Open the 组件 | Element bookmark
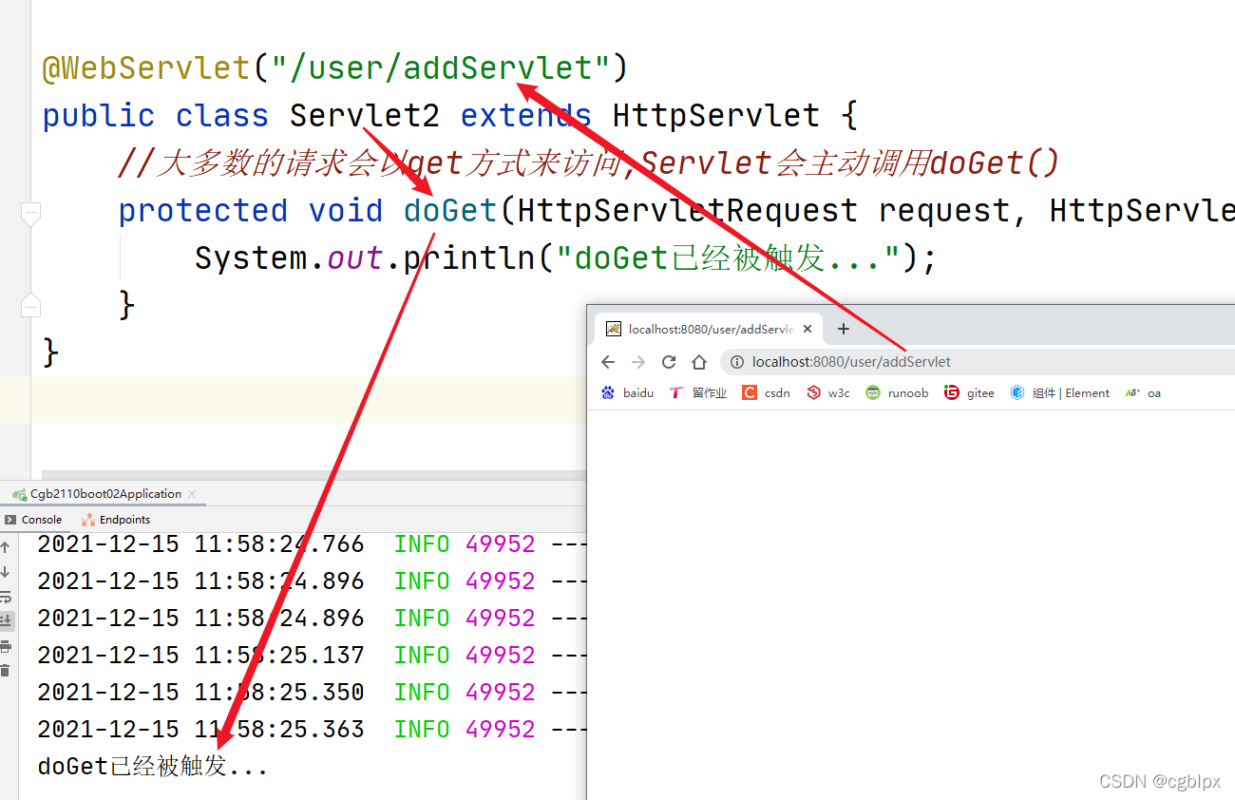Viewport: 1235px width, 800px height. coord(1060,393)
